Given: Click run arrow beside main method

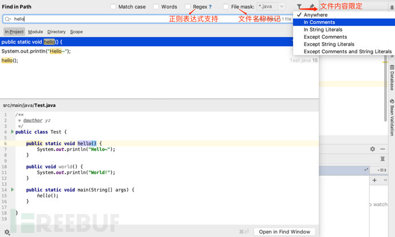Looking at the screenshot, I should point(13,189).
